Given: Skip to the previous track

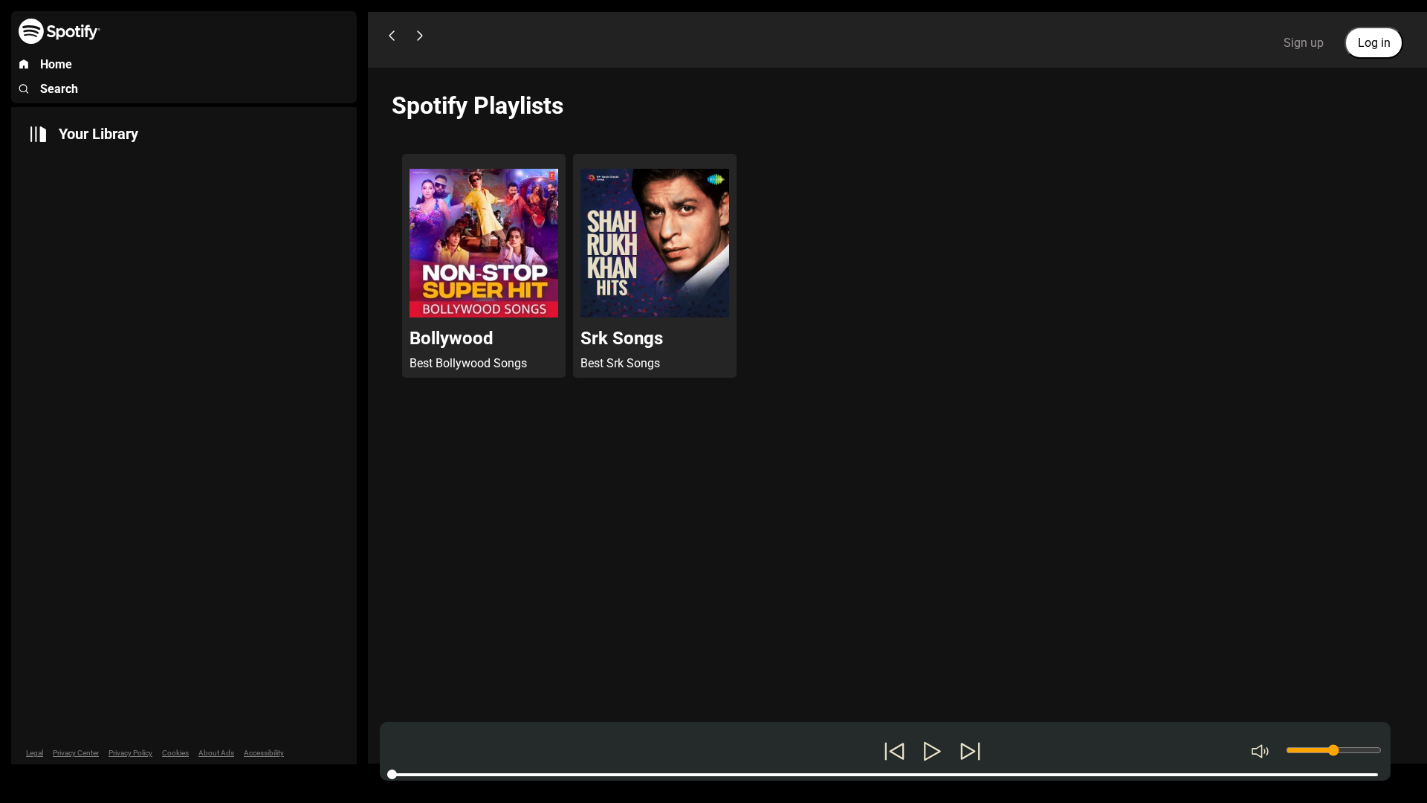Looking at the screenshot, I should pyautogui.click(x=894, y=751).
